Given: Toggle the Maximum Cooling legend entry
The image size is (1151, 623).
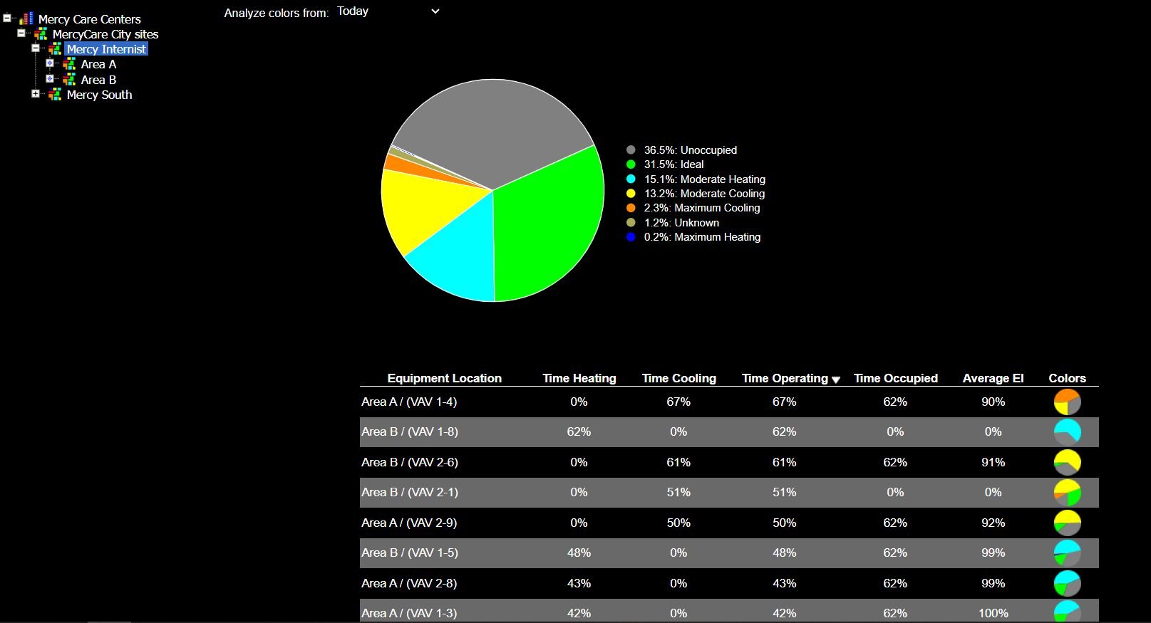Looking at the screenshot, I should click(x=701, y=208).
